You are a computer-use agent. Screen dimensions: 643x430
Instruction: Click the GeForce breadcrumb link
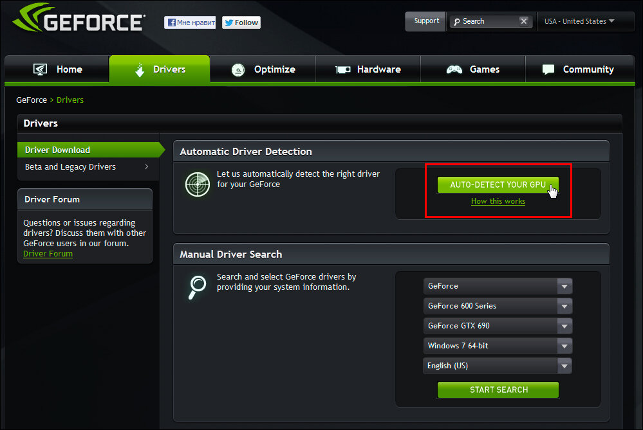tap(32, 100)
